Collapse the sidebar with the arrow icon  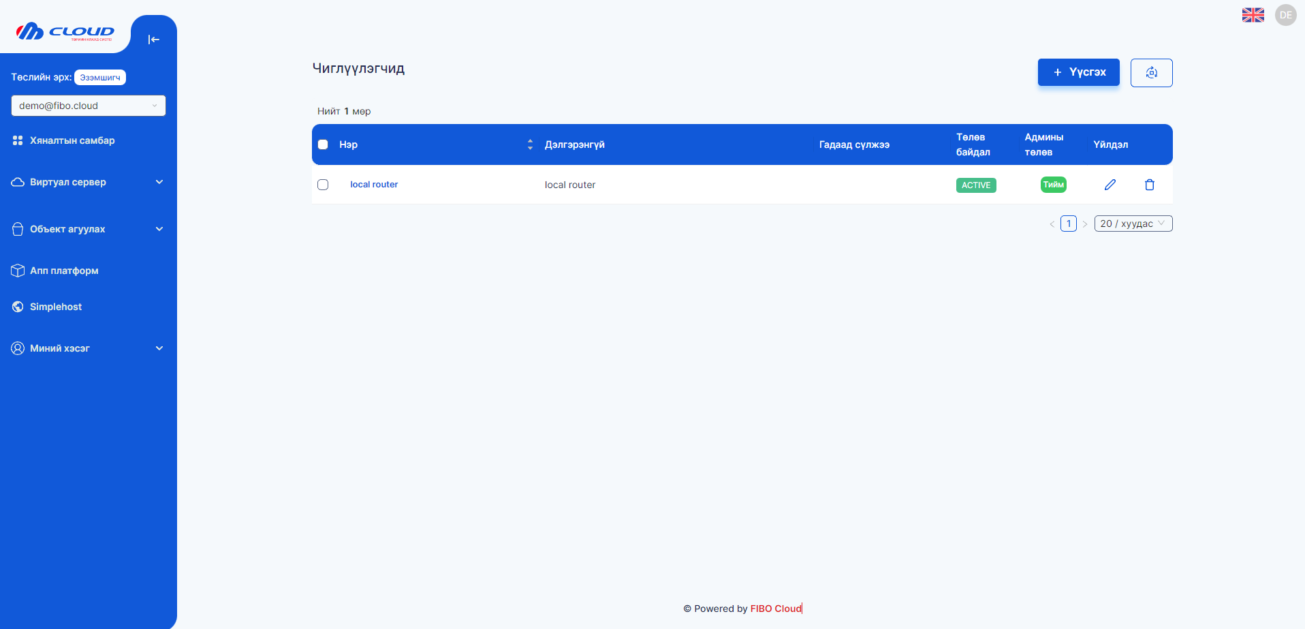tap(153, 40)
